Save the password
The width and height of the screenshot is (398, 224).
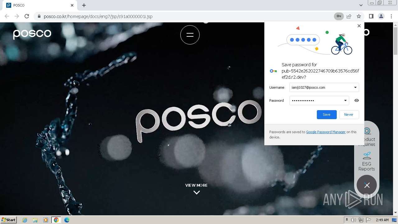[x=326, y=114]
